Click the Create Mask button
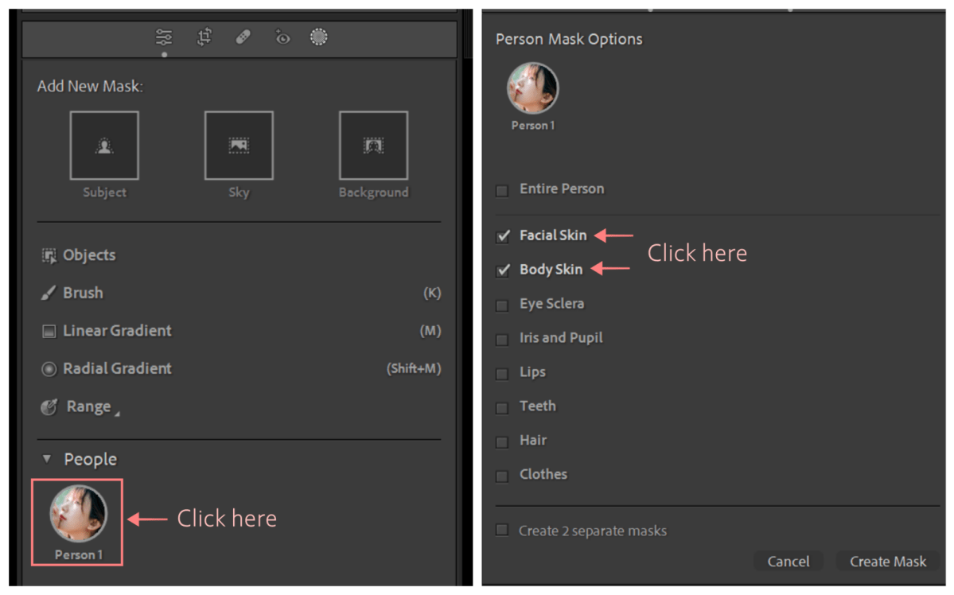 pos(887,562)
